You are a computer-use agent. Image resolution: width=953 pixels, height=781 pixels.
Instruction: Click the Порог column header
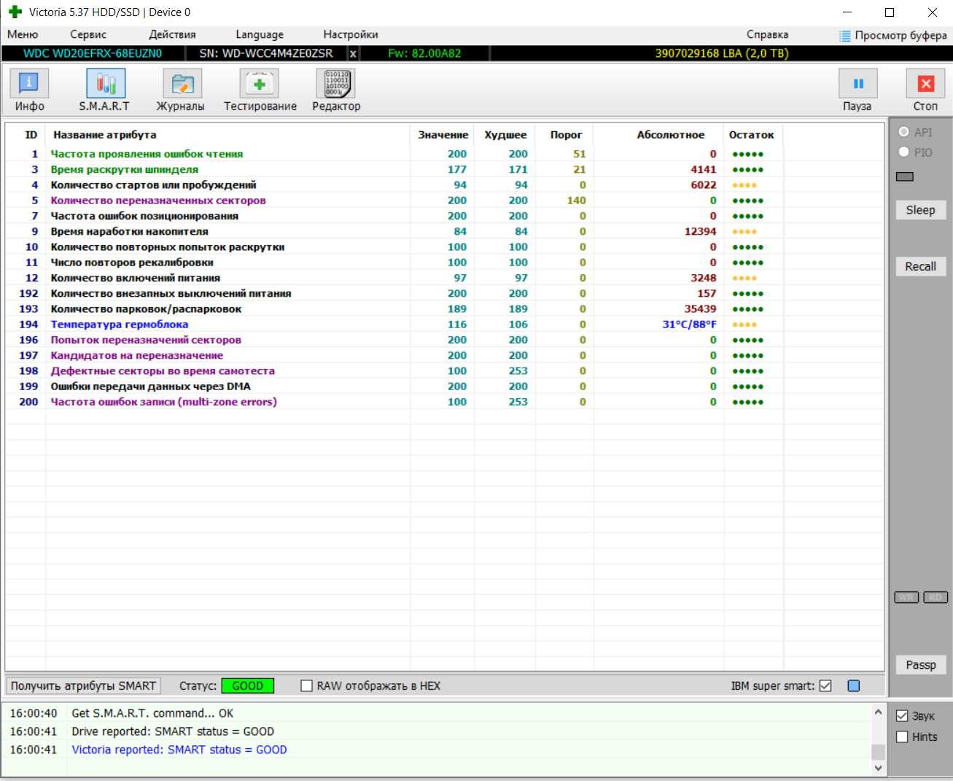[565, 135]
